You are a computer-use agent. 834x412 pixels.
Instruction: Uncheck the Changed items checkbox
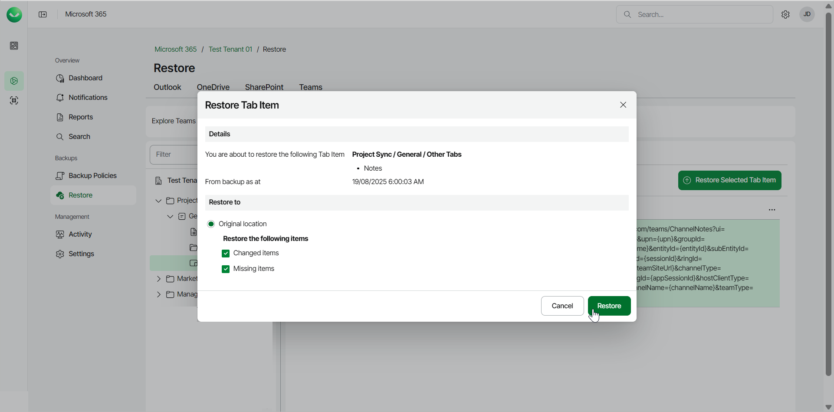click(x=226, y=254)
